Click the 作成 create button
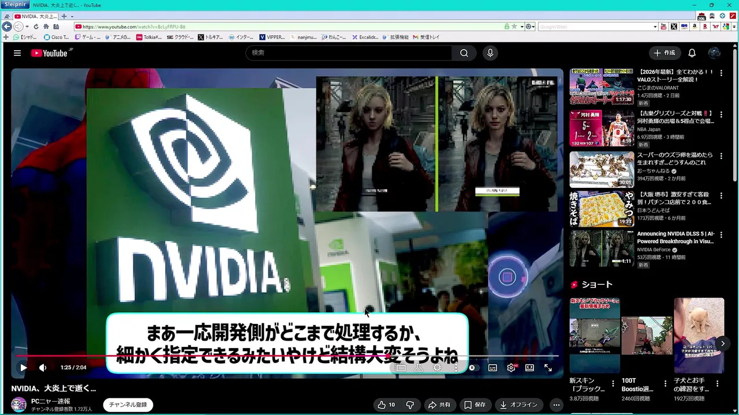This screenshot has height=415, width=739. tap(664, 53)
